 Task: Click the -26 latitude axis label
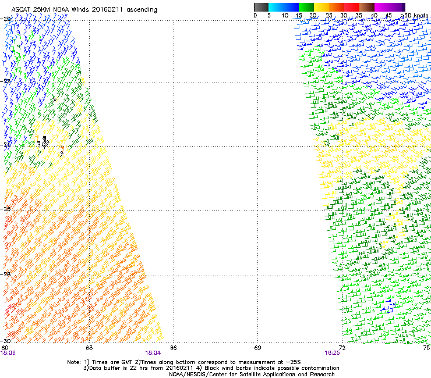5,209
